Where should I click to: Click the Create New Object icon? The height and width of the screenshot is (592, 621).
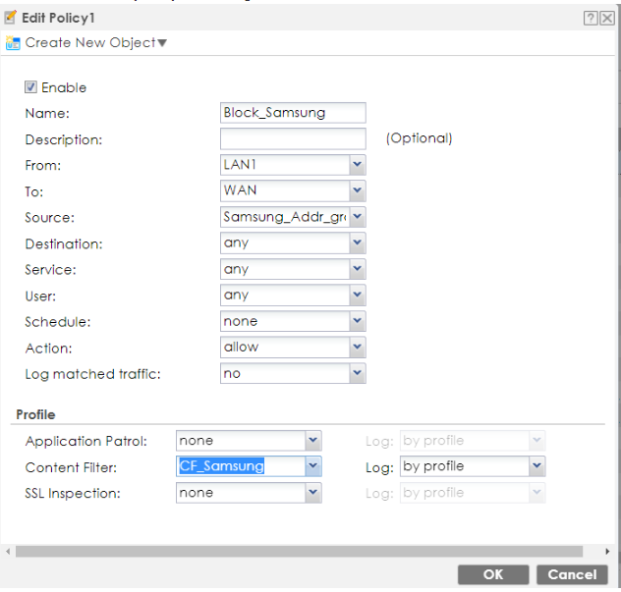click(x=13, y=43)
